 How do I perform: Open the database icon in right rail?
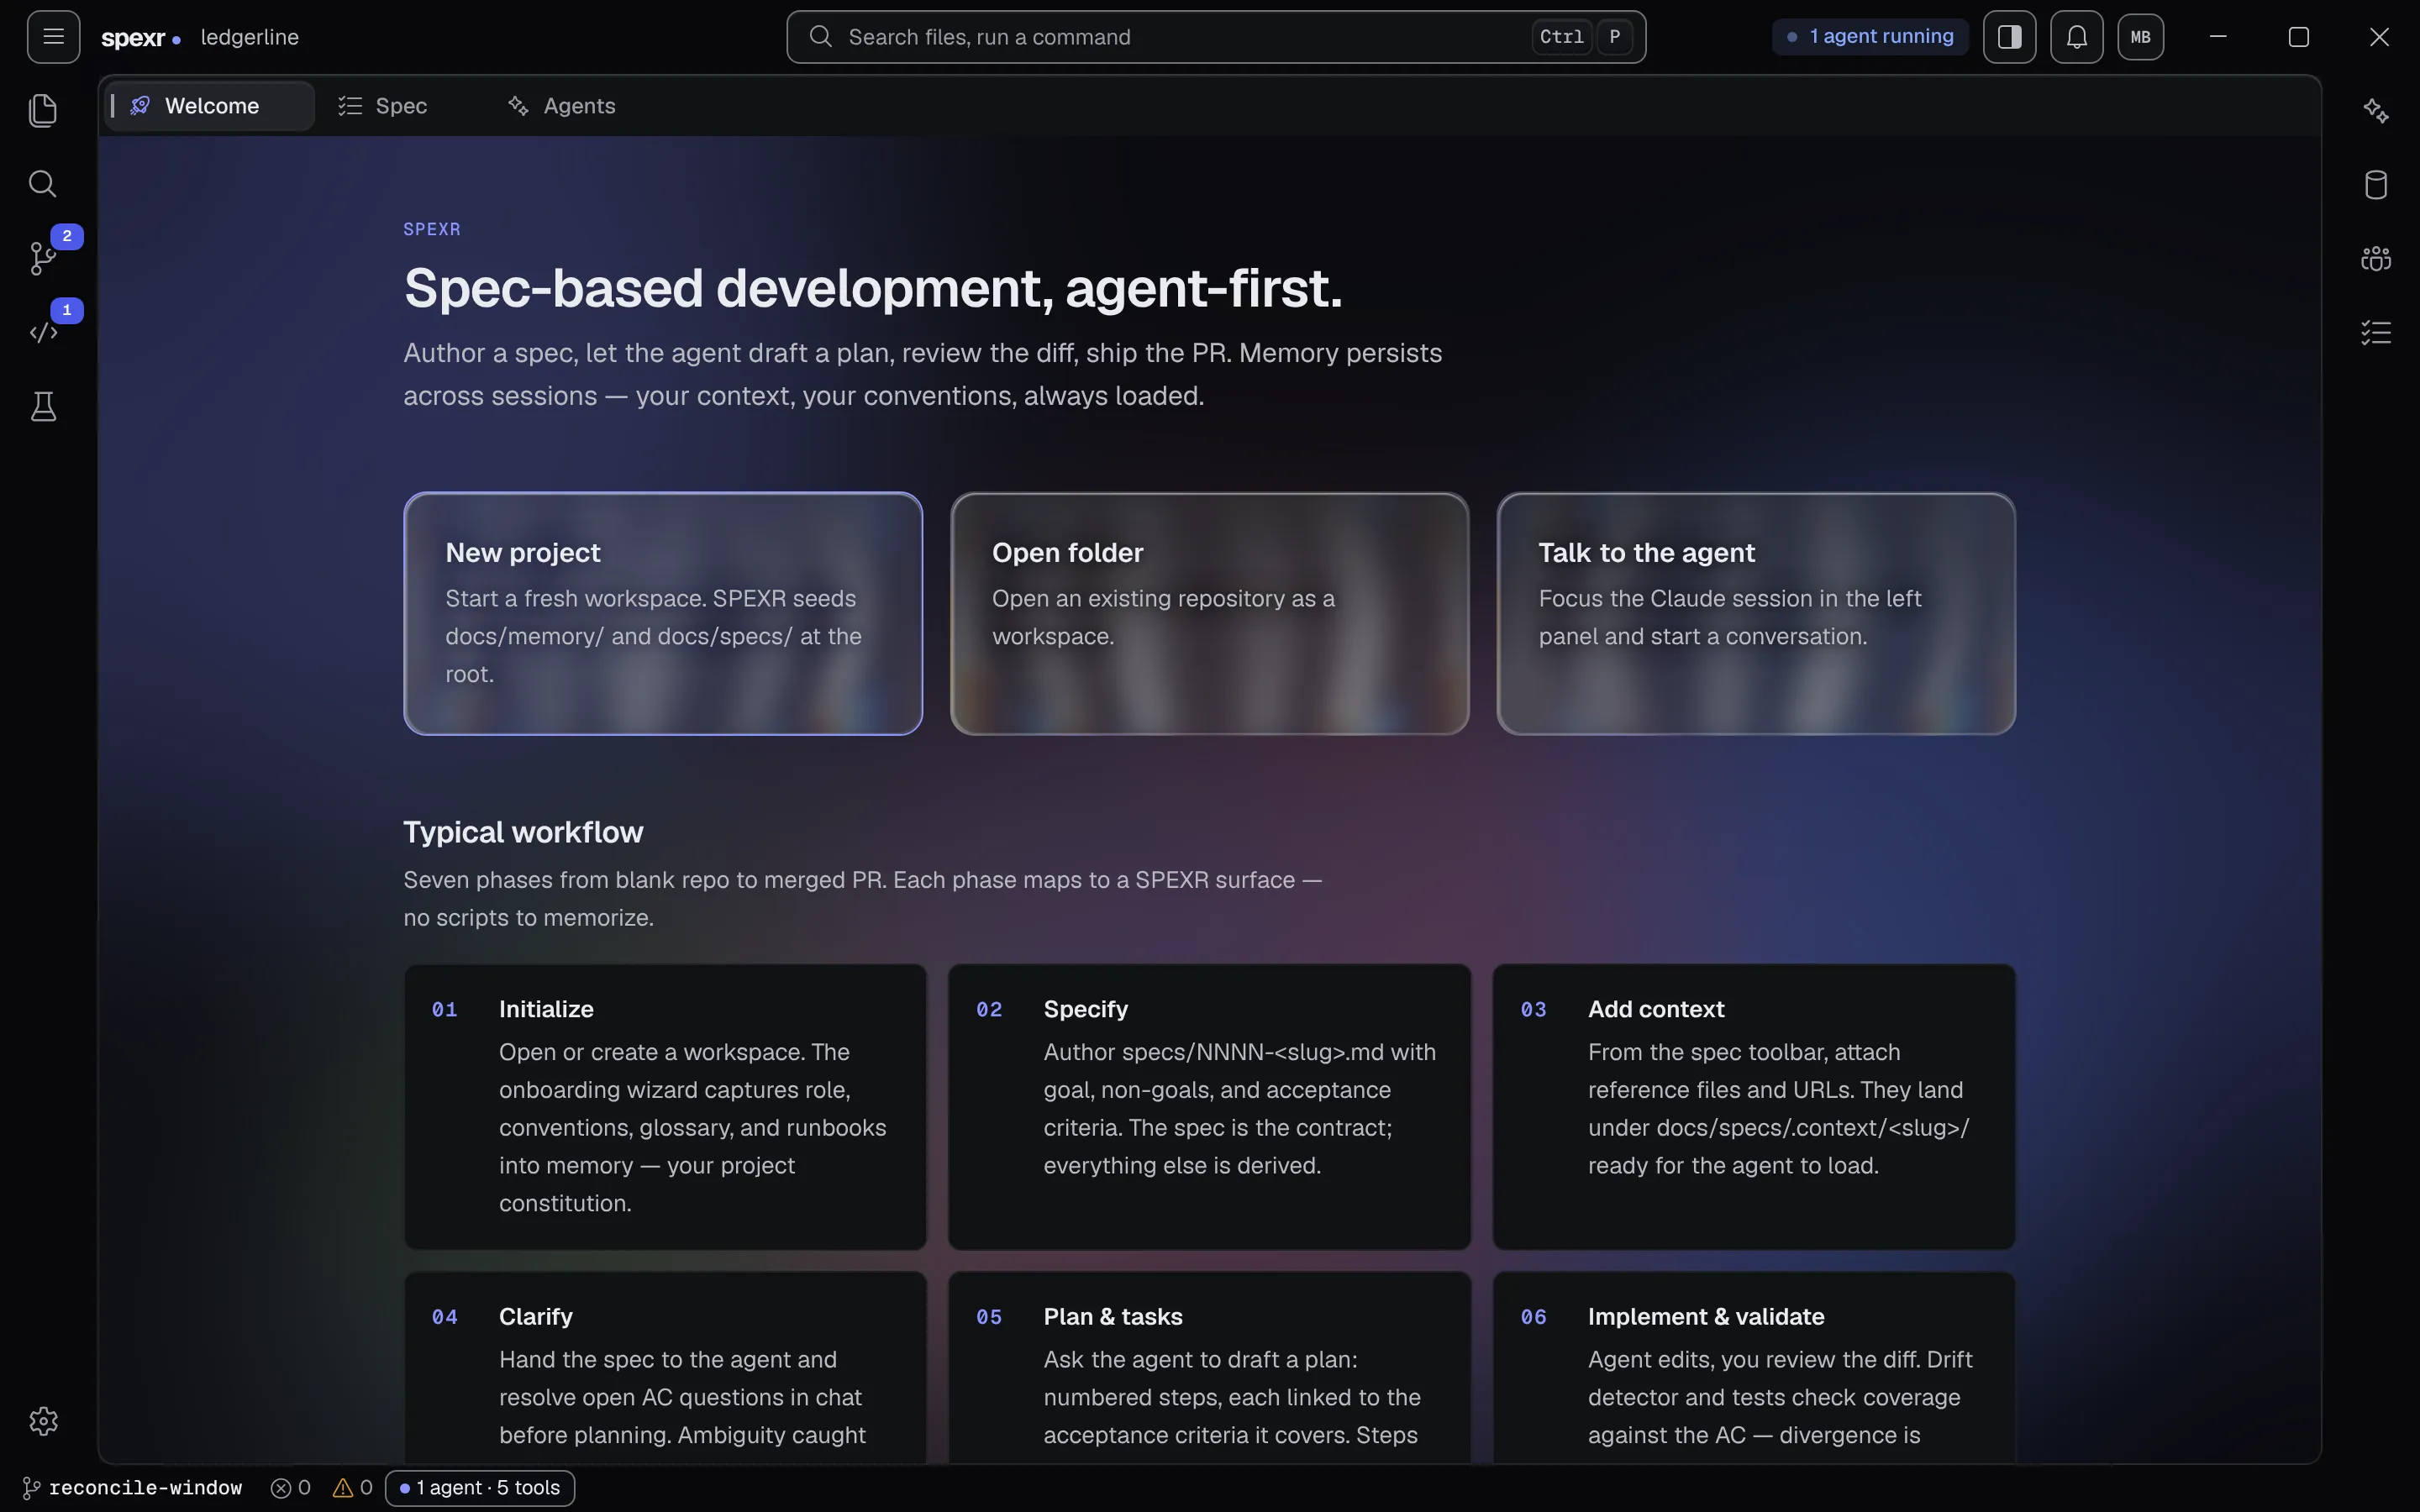tap(2376, 184)
